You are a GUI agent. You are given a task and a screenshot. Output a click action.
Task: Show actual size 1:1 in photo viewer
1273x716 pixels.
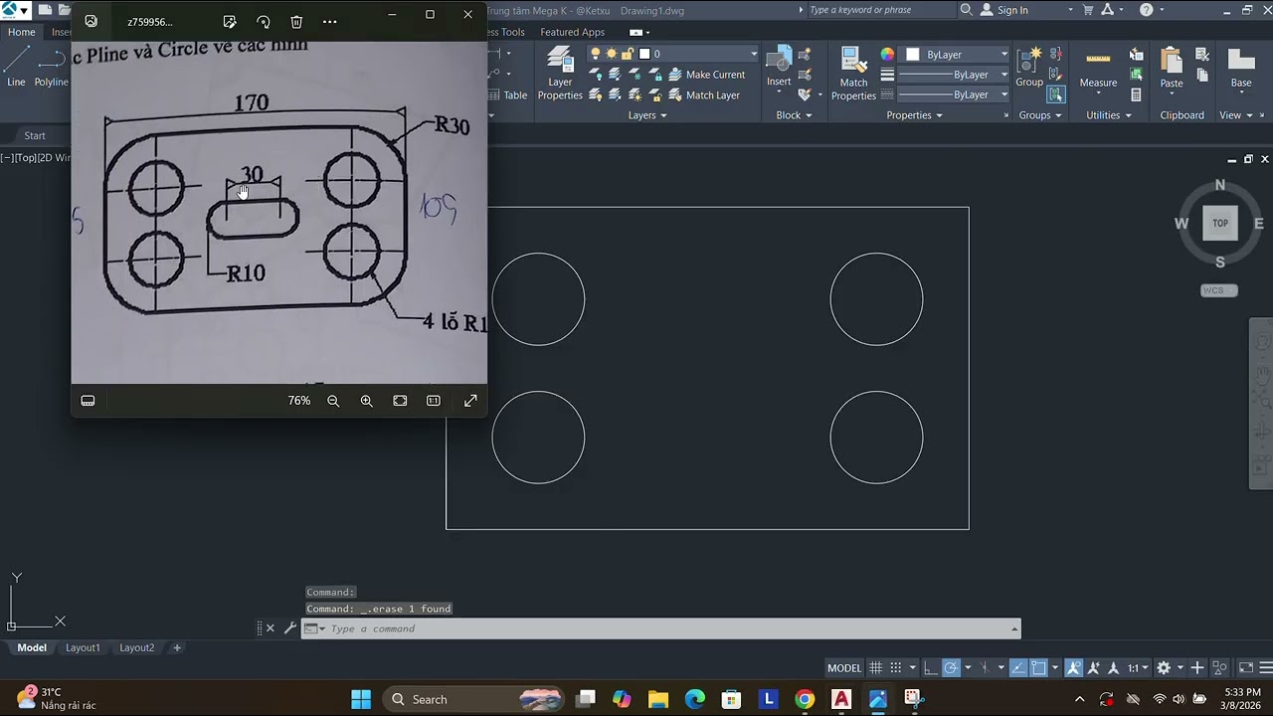[434, 401]
